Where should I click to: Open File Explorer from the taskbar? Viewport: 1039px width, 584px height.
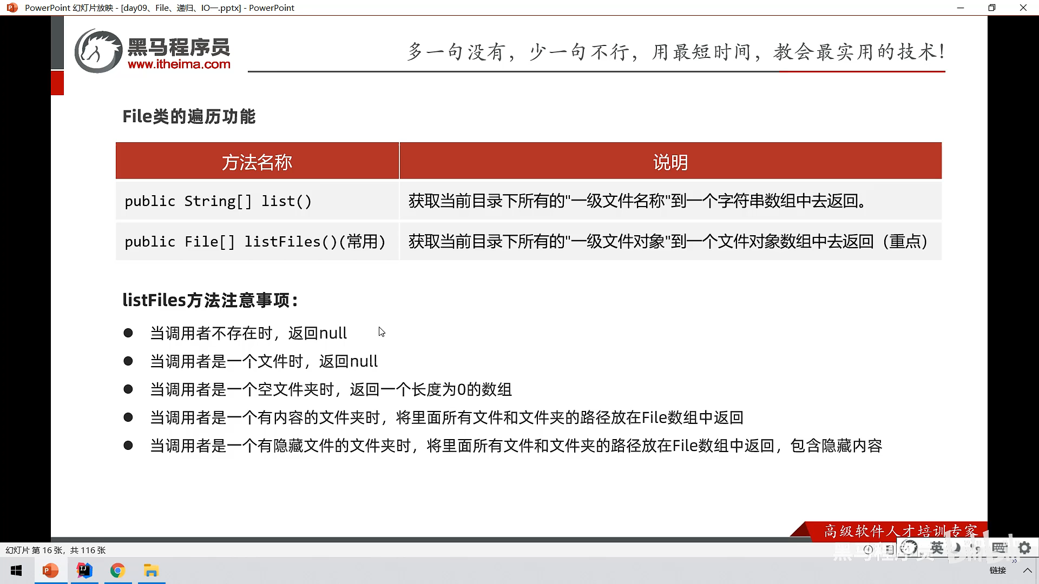(151, 571)
